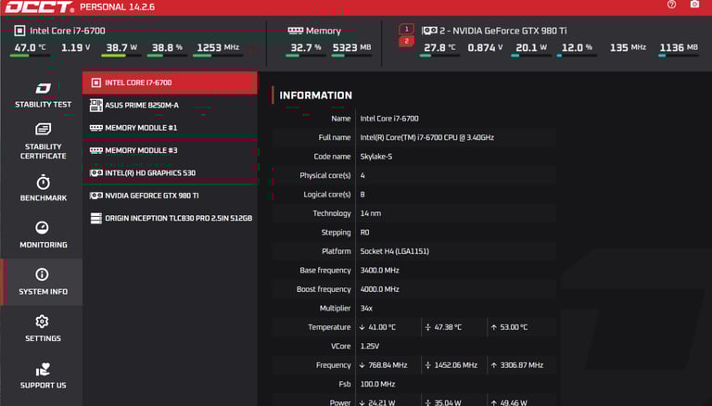
Task: Click CPU voltage 1.19 V reading
Action: click(75, 47)
